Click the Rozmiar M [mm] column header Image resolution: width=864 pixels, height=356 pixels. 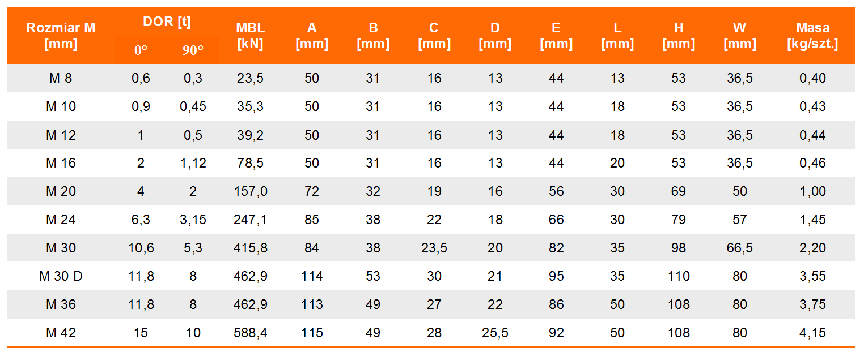point(61,35)
